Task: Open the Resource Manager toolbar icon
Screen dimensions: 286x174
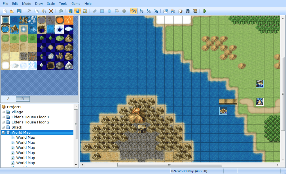Action: coord(173,11)
